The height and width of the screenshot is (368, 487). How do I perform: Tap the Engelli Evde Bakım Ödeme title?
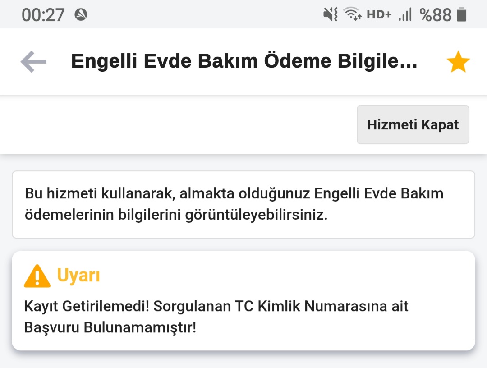244,62
